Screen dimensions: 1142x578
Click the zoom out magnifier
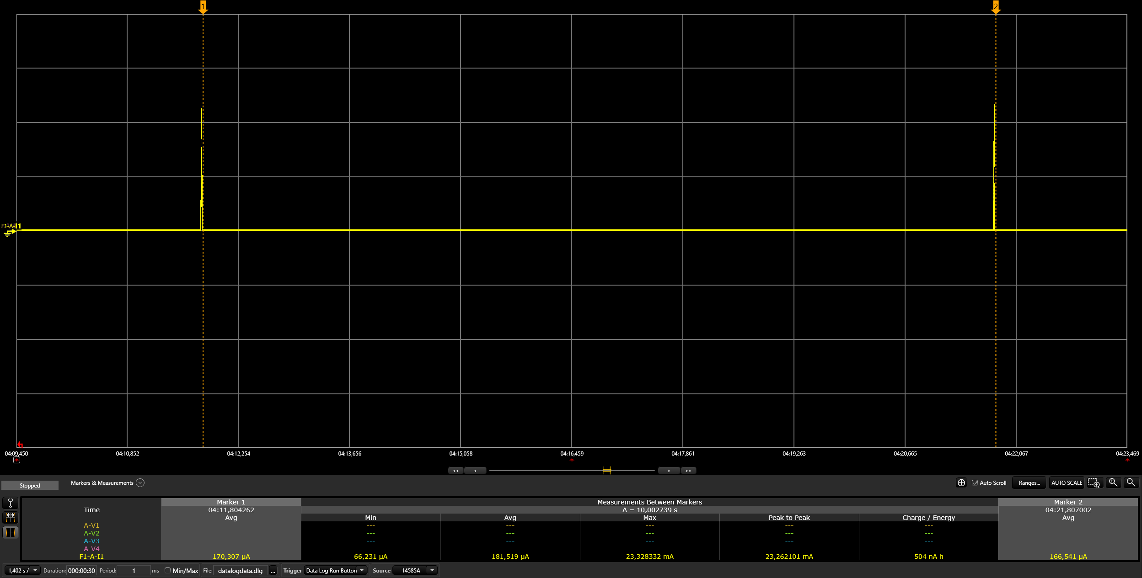1131,483
